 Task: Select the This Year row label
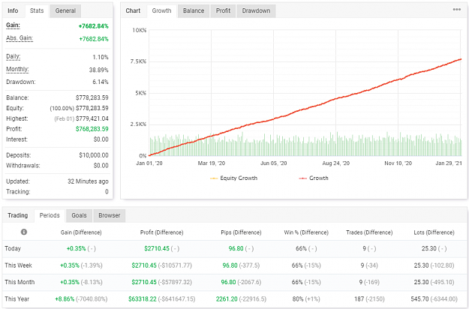(x=17, y=298)
